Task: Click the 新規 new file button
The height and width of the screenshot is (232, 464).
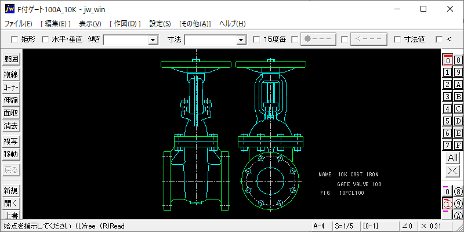Action: click(x=11, y=191)
